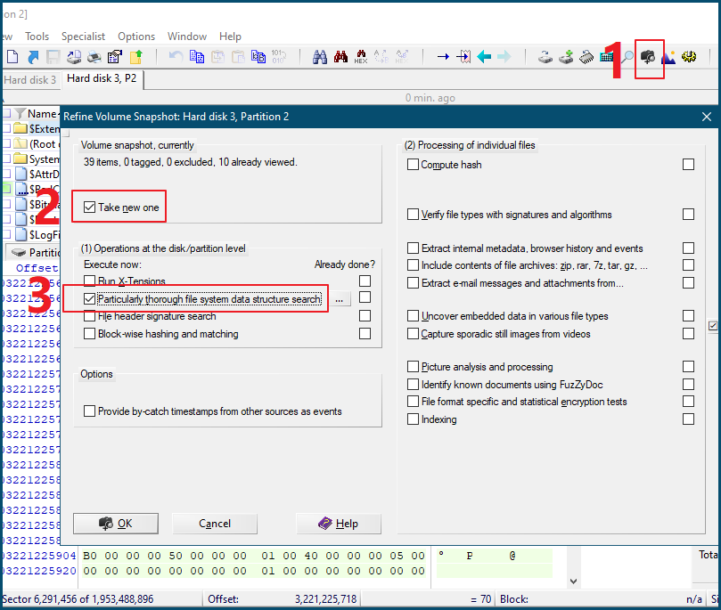The height and width of the screenshot is (610, 721).
Task: Switch to the 'Hard disk 3, P2' tab
Action: coord(102,80)
